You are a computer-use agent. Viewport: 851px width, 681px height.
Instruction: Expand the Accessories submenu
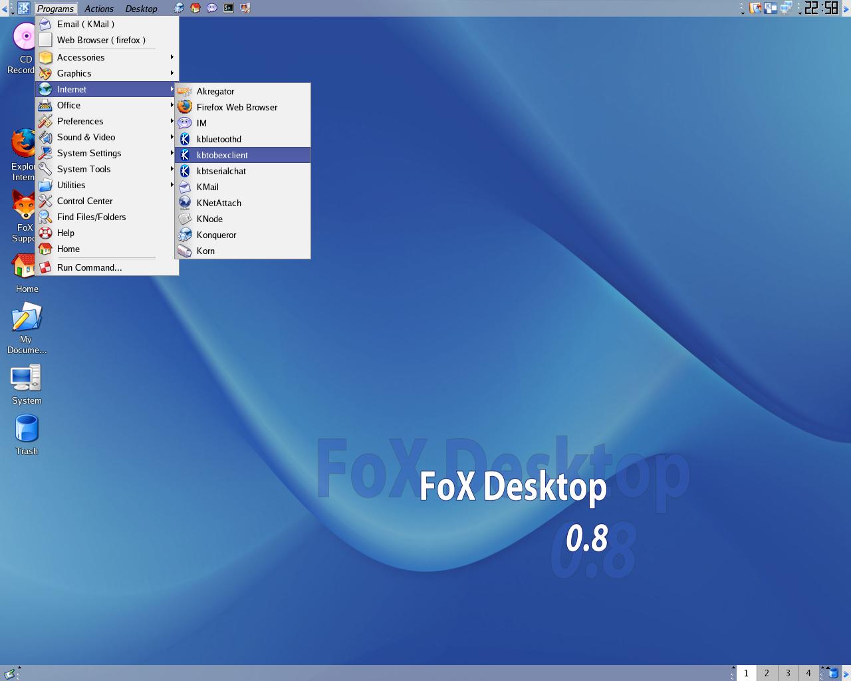107,57
